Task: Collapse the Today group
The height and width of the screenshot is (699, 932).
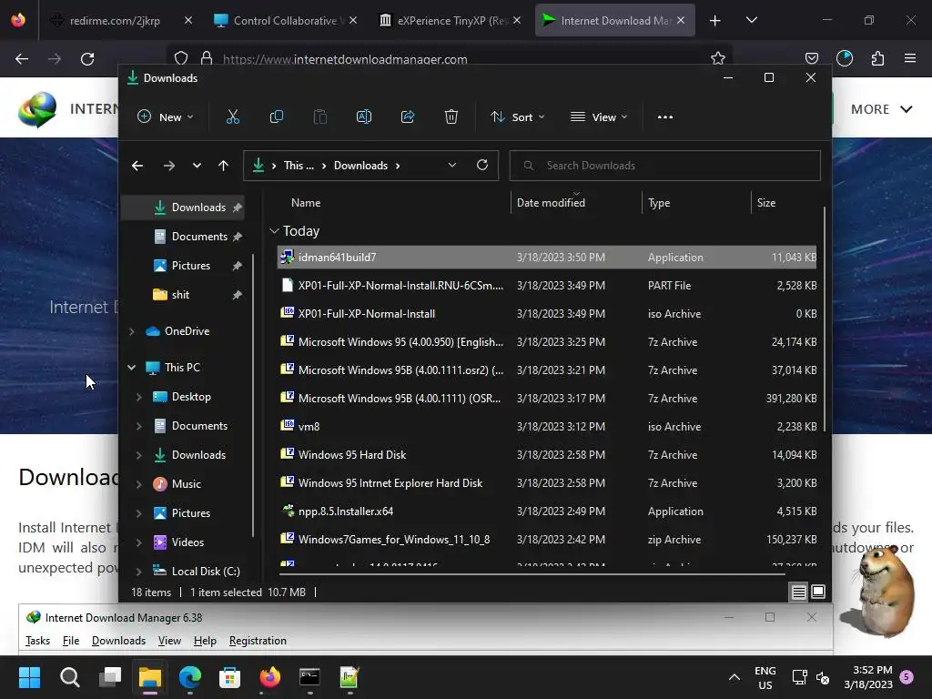Action: coord(274,230)
